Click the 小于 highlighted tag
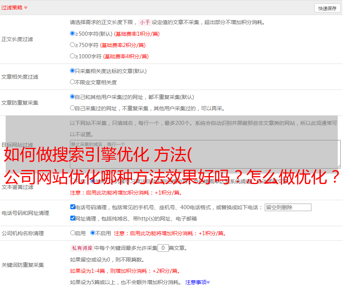This screenshot has width=343, height=289. pyautogui.click(x=145, y=22)
